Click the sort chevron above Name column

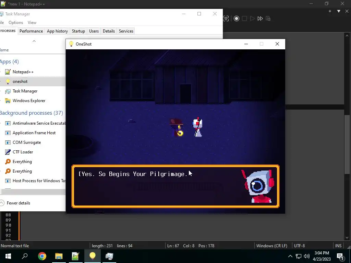click(34, 41)
